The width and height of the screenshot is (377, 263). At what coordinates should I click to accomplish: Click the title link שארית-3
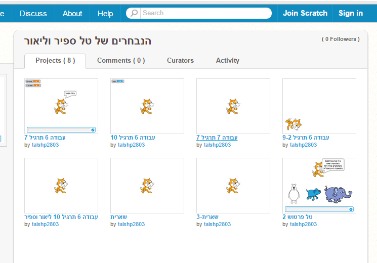tap(207, 217)
